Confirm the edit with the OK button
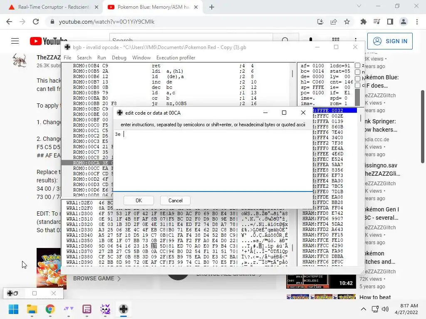The image size is (426, 319). click(139, 201)
